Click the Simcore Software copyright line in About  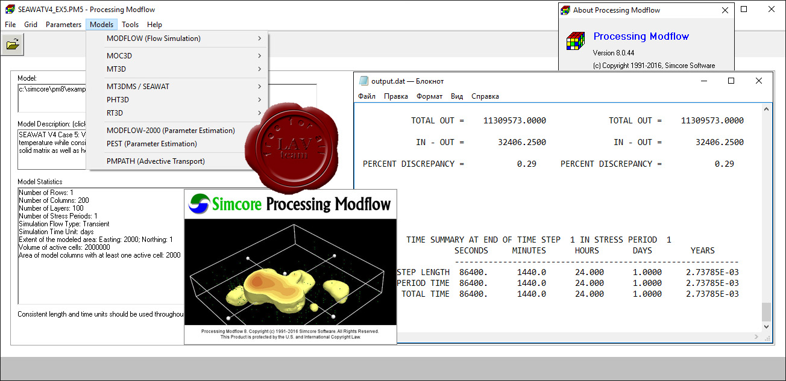pos(654,66)
